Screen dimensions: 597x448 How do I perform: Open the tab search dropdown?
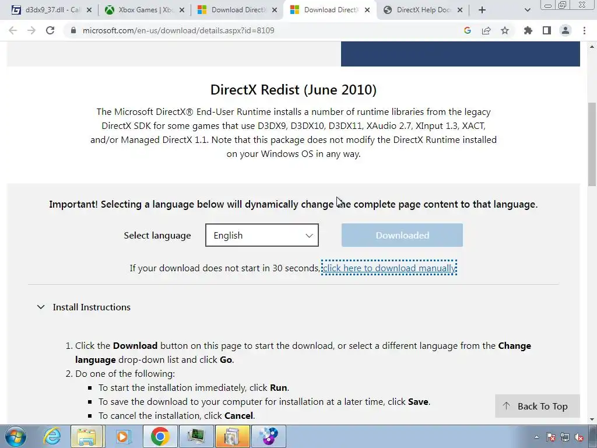(527, 10)
